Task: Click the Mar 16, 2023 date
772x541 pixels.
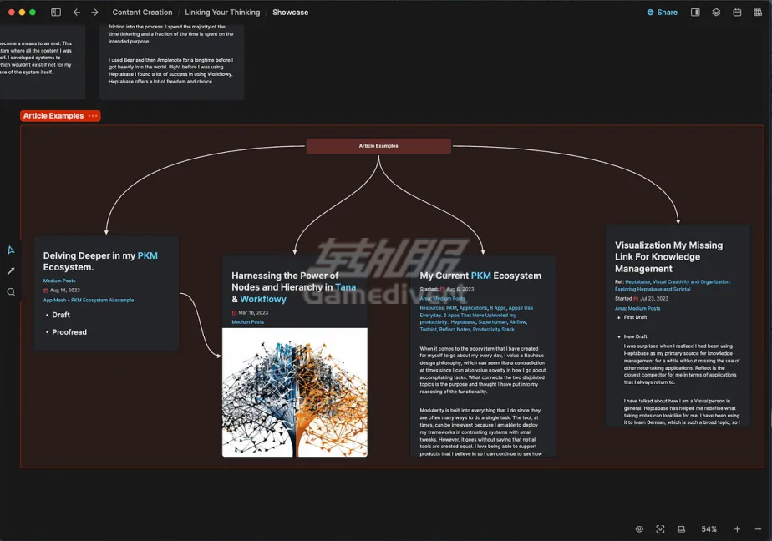Action: 253,313
